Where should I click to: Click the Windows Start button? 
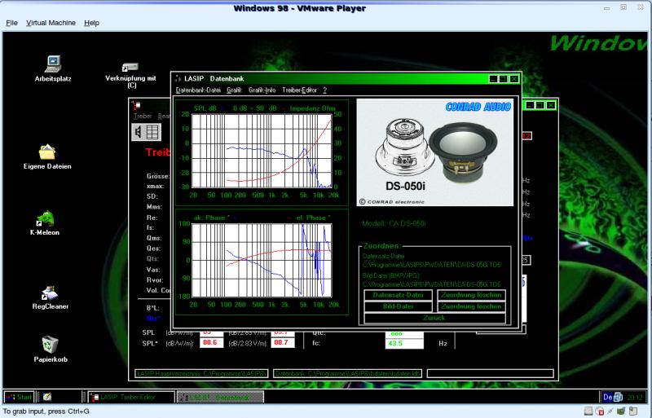click(x=20, y=397)
